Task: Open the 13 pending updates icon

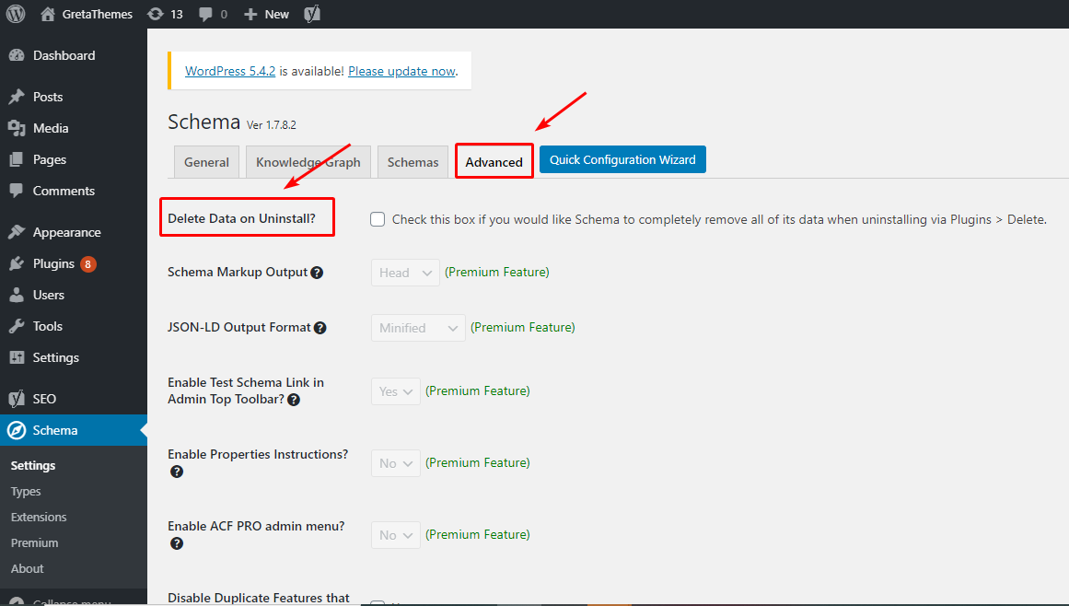Action: 156,14
